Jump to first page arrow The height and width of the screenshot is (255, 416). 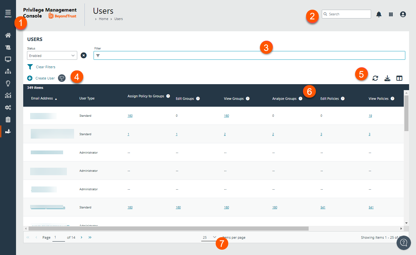(x=28, y=237)
